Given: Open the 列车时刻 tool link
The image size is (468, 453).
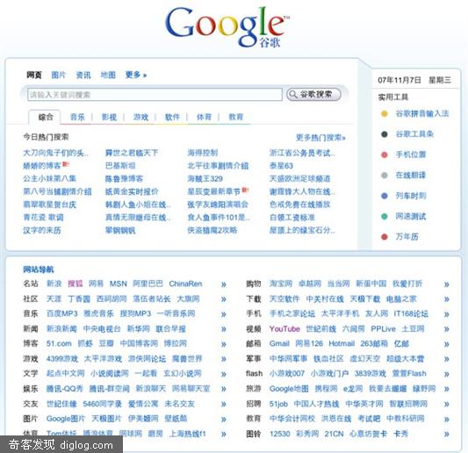Looking at the screenshot, I should pos(411,196).
